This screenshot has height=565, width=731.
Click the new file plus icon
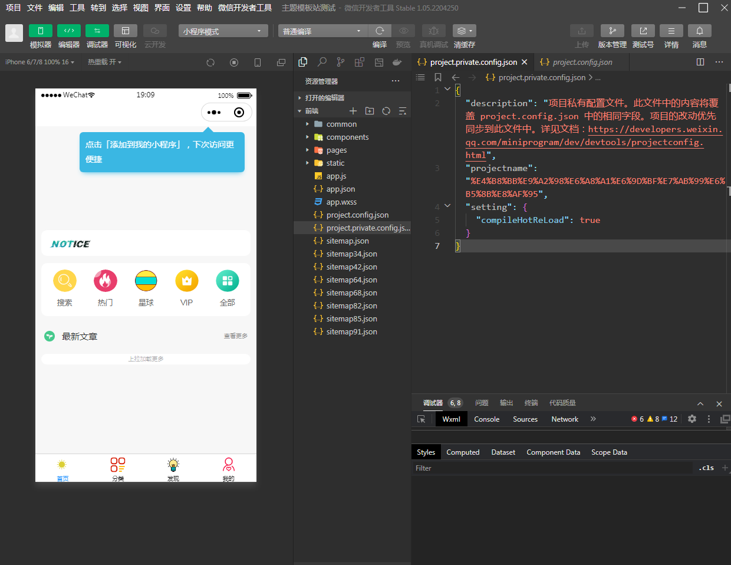353,111
